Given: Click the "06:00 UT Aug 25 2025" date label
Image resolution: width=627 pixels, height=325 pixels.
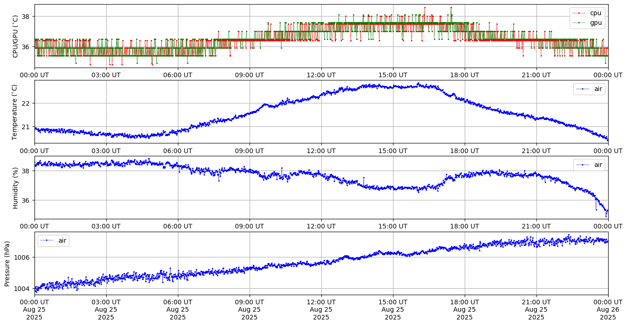Looking at the screenshot, I should pos(178,310).
